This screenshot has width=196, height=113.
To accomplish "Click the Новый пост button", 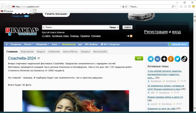I will coord(178,44).
